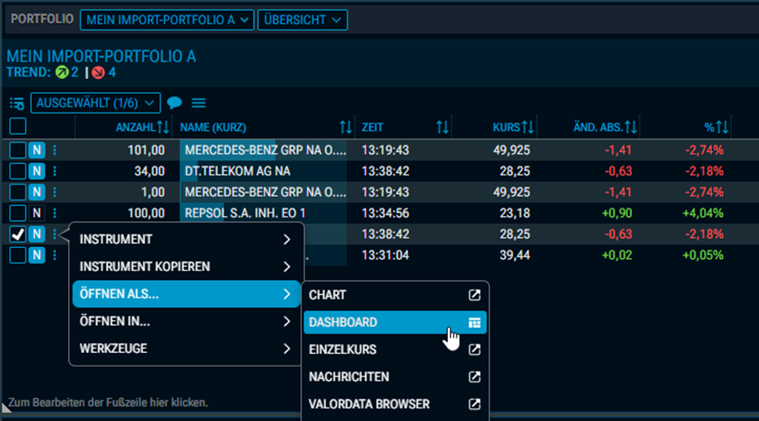Check the box for the 39,44 kurs row
Screen dimensions: 759x421
point(18,255)
